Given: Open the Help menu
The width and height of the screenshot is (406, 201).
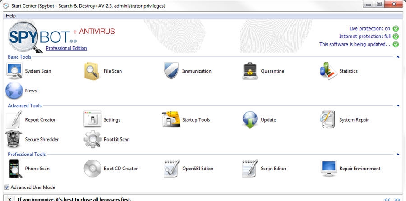Looking at the screenshot, I should 11,15.
